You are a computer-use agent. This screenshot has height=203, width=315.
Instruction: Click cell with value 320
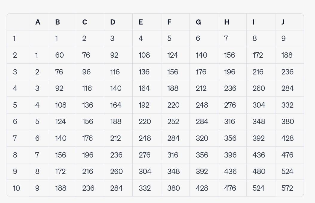click(204, 138)
